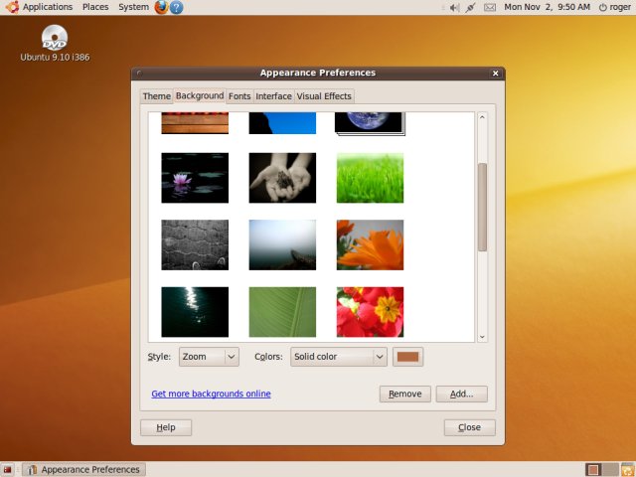636x477 pixels.
Task: Open the Help icon in top panel
Action: pos(176,7)
